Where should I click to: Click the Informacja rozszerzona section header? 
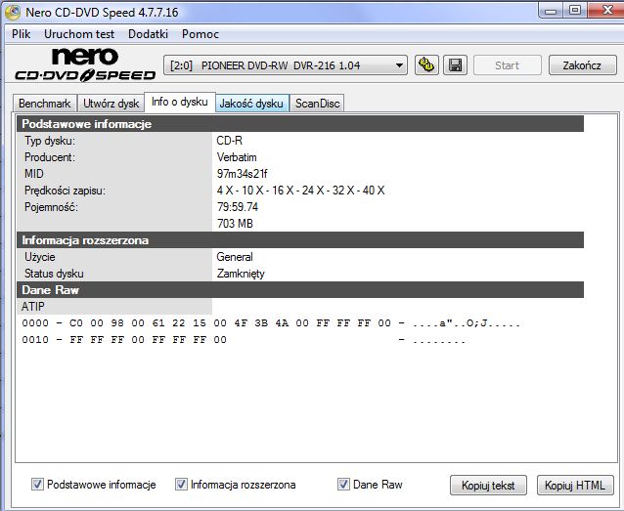[300, 240]
